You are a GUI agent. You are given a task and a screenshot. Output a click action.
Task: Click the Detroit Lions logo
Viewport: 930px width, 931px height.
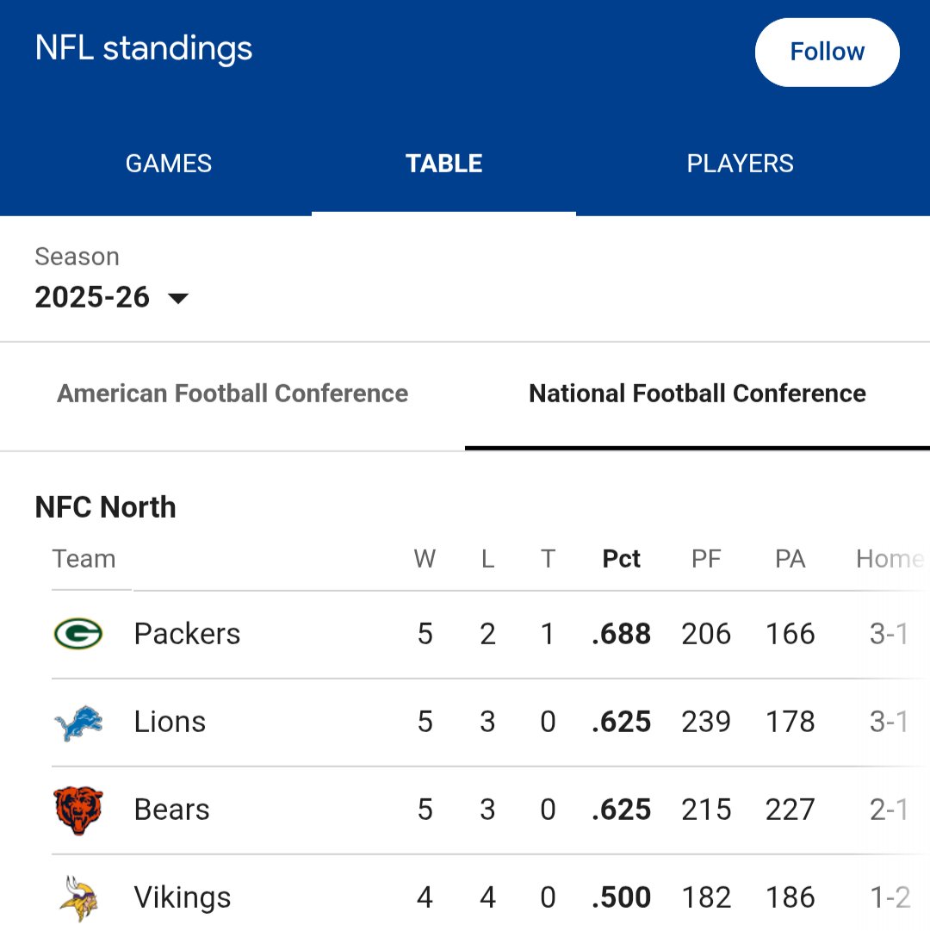[77, 723]
